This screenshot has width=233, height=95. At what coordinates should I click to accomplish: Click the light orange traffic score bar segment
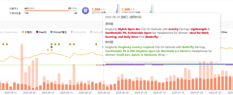tap(73, 11)
